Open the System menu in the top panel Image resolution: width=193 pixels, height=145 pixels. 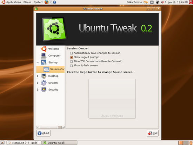pyautogui.click(x=38, y=2)
